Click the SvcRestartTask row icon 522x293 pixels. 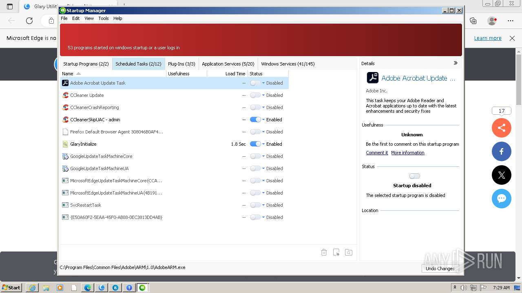click(x=65, y=205)
